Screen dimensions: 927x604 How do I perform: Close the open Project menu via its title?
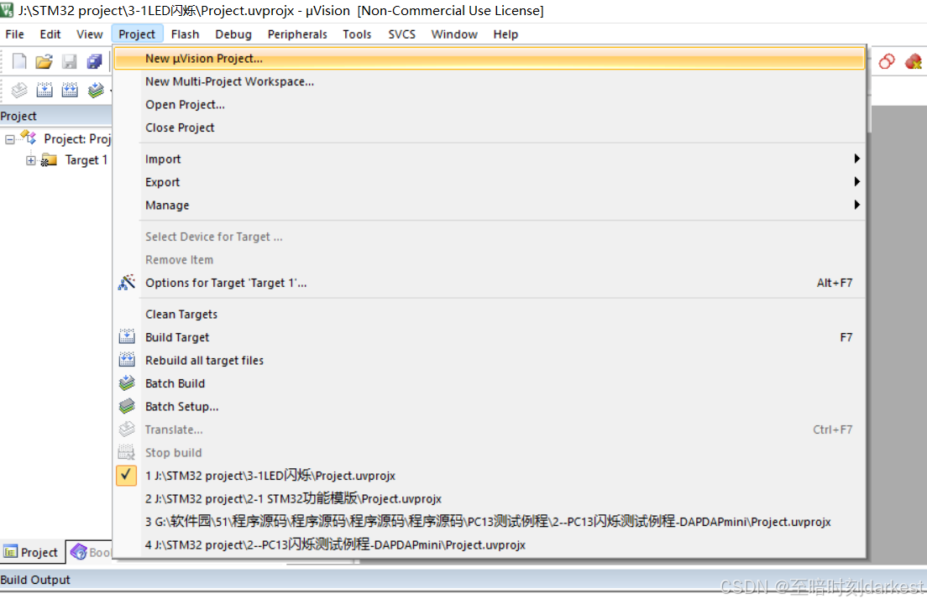[137, 34]
